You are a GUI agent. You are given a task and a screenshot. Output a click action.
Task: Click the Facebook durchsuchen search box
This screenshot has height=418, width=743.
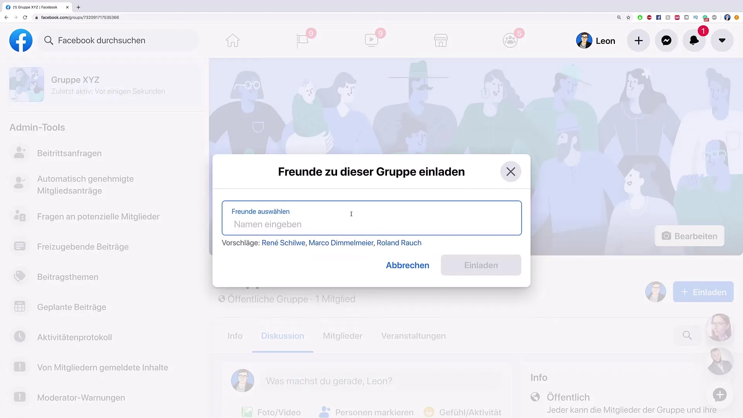(x=119, y=40)
